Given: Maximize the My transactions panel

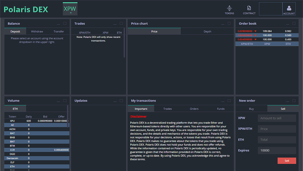Looking at the screenshot, I should click(x=229, y=101).
